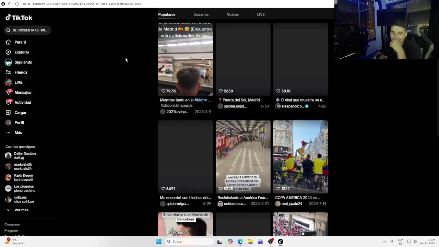
Task: Click the Actividad icon with badge
Action: [8, 102]
